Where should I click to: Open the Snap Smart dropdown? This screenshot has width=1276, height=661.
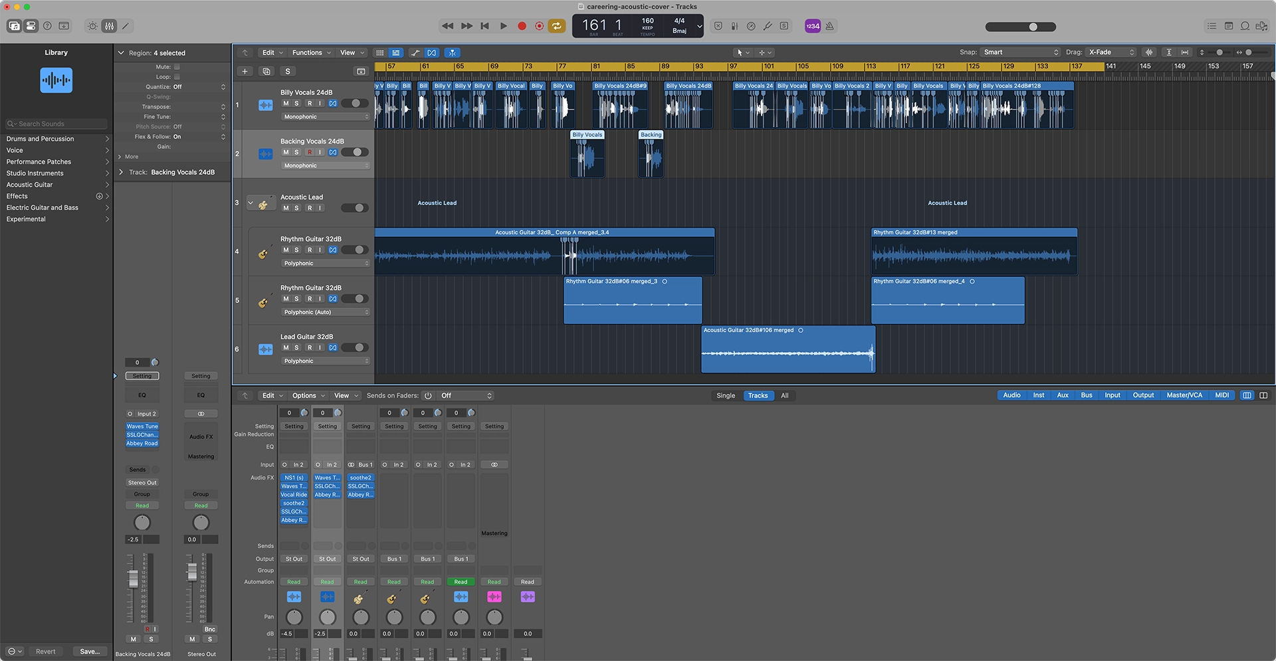pos(1021,52)
